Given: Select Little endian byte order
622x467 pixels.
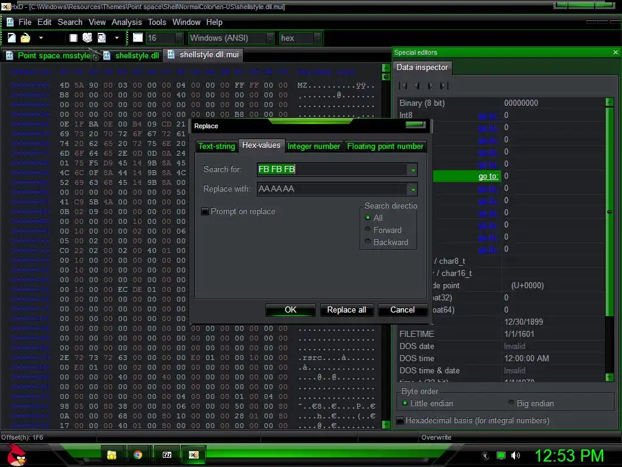Looking at the screenshot, I should pos(405,403).
